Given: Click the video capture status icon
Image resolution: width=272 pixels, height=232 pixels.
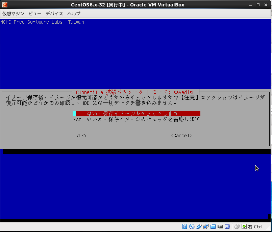Looking at the screenshot, I should point(220,227).
